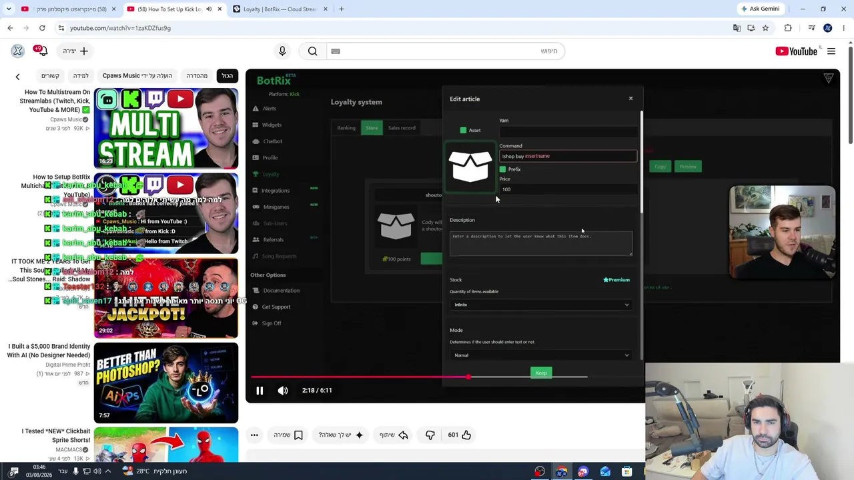Open the YouTube guide hamburger menu
This screenshot has width=854, height=480.
[831, 51]
